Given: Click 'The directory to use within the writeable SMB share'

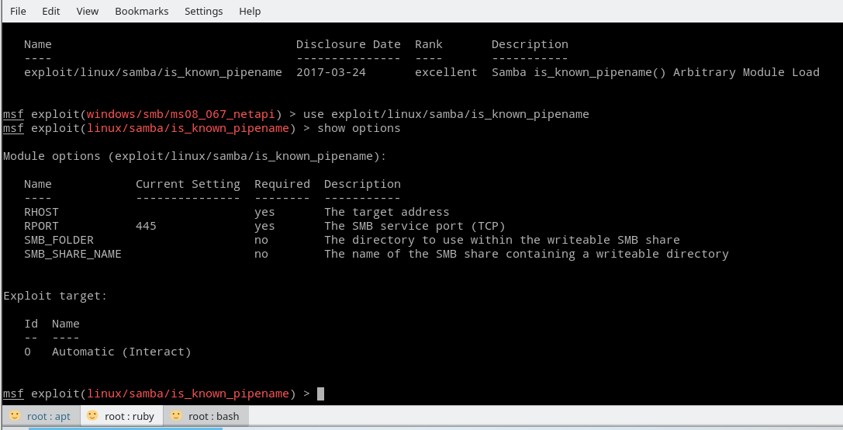Looking at the screenshot, I should point(502,240).
